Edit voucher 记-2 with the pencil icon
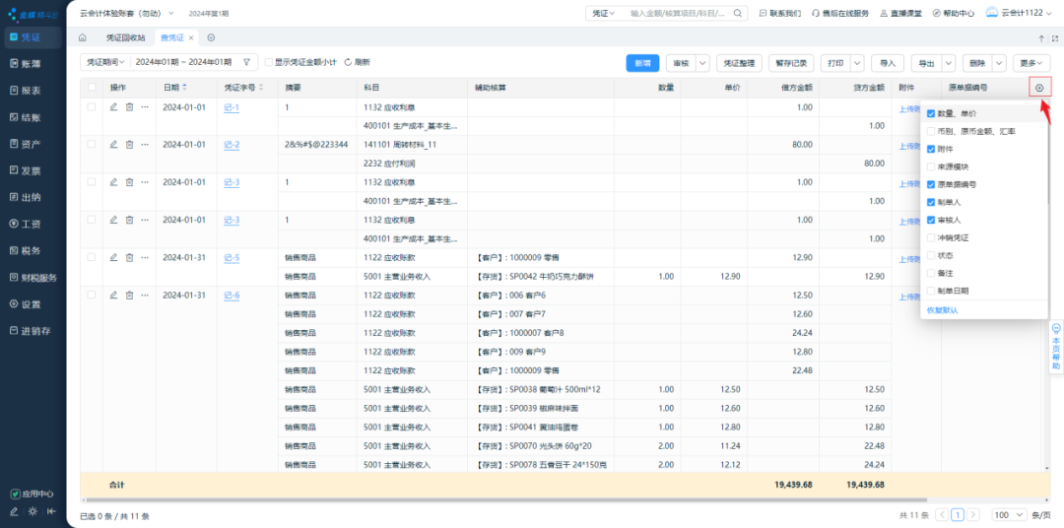Screen dimensions: 1064x528 click(x=113, y=145)
